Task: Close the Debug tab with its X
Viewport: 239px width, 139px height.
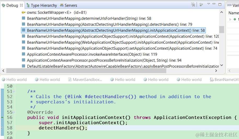Action: [21, 5]
